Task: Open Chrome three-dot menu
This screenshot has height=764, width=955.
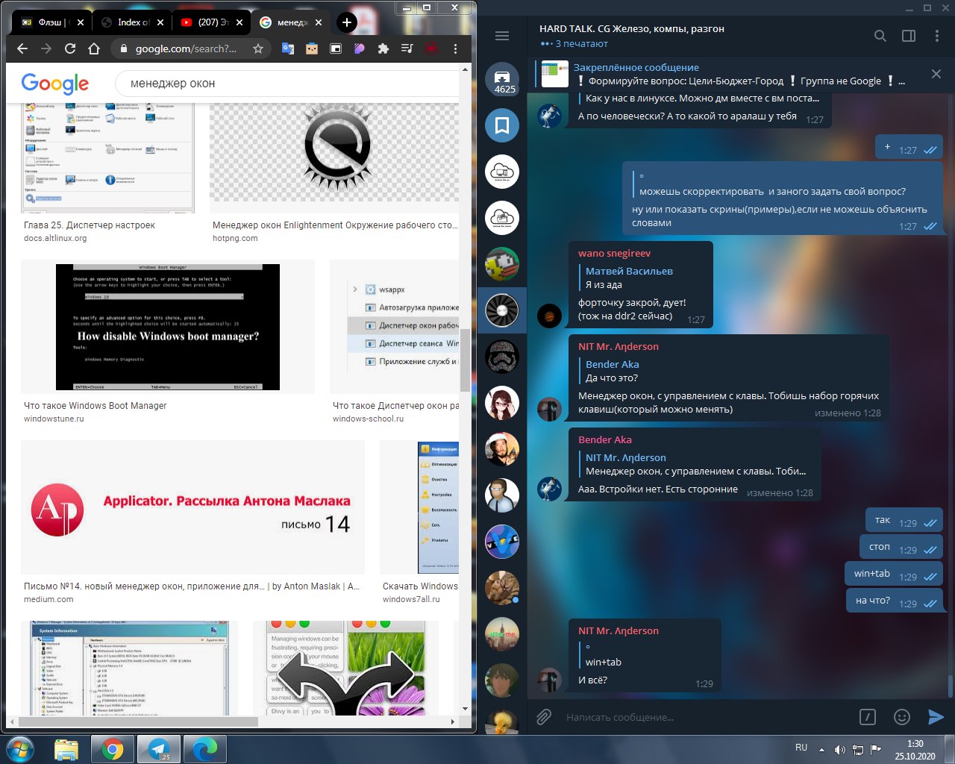Action: 455,48
